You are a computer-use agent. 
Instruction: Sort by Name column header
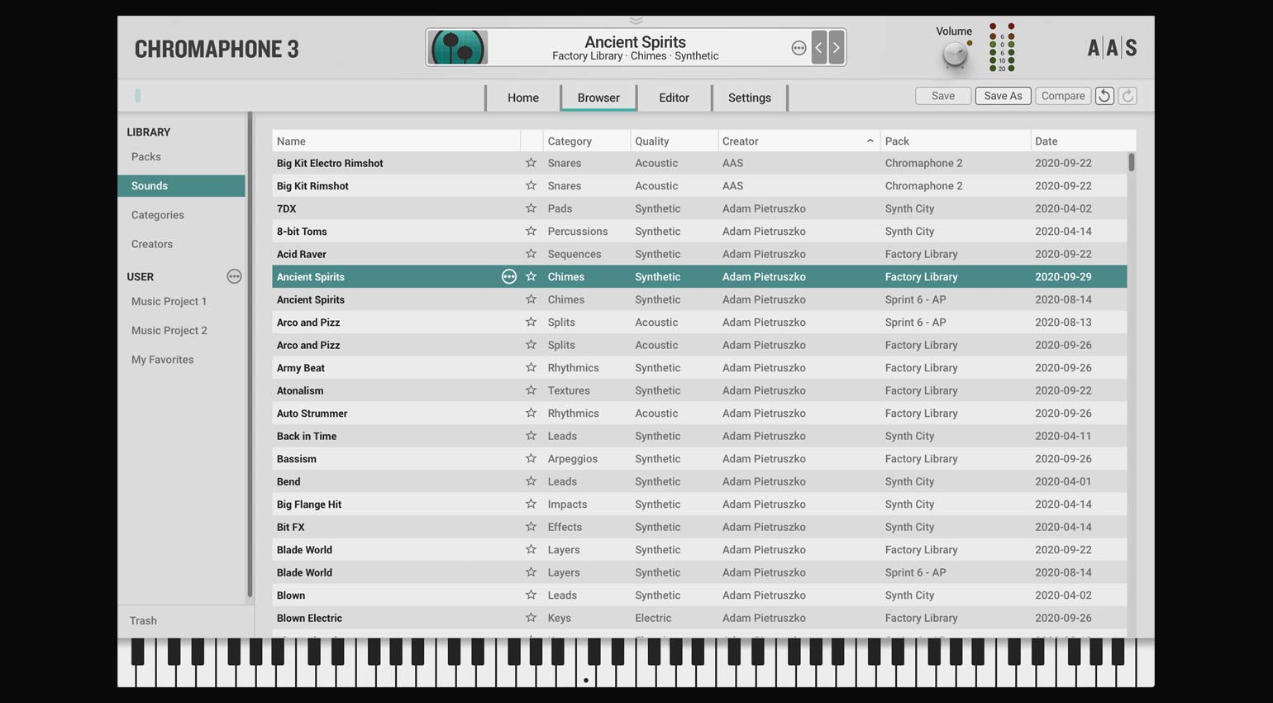tap(396, 141)
